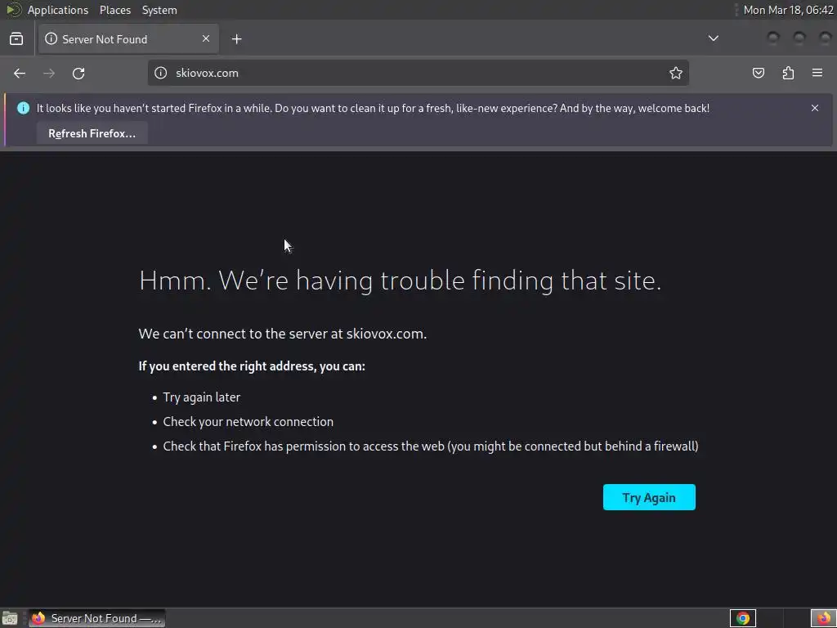The width and height of the screenshot is (837, 628).
Task: Click the blue info icon in notification
Action: (23, 108)
